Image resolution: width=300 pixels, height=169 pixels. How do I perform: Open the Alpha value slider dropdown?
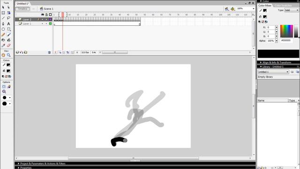(x=277, y=41)
